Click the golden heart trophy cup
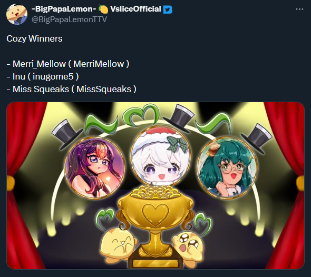The height and width of the screenshot is (277, 311). [155, 225]
